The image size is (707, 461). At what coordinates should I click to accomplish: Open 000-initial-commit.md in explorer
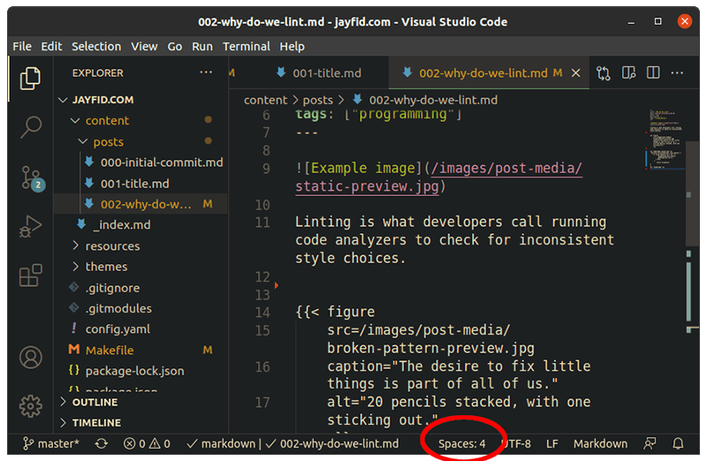(141, 162)
